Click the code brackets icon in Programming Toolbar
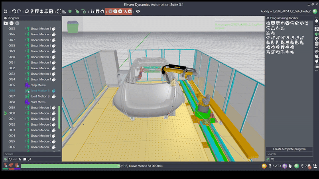The width and height of the screenshot is (319, 179). (x=302, y=23)
